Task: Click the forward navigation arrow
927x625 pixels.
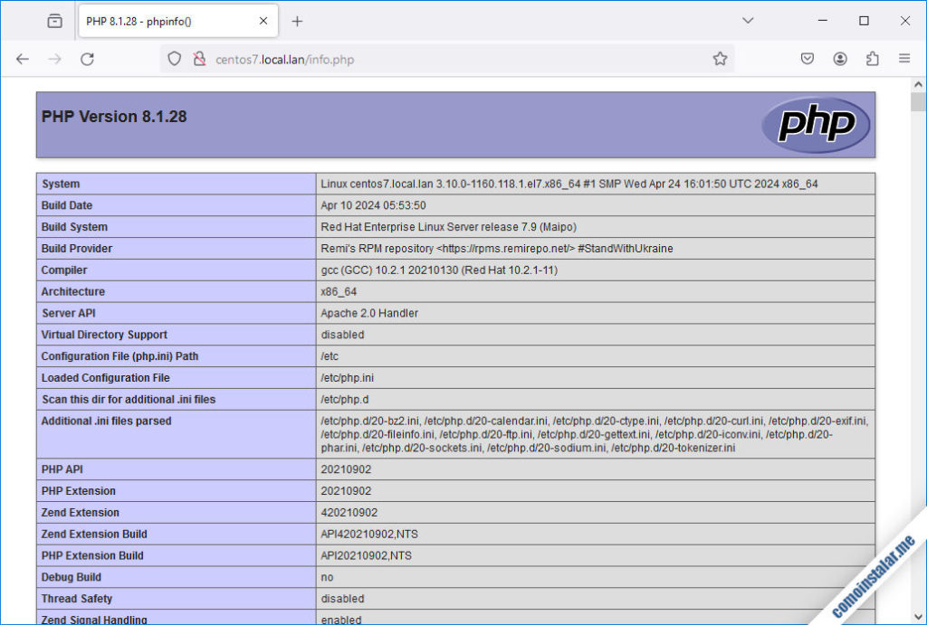Action: [x=54, y=58]
